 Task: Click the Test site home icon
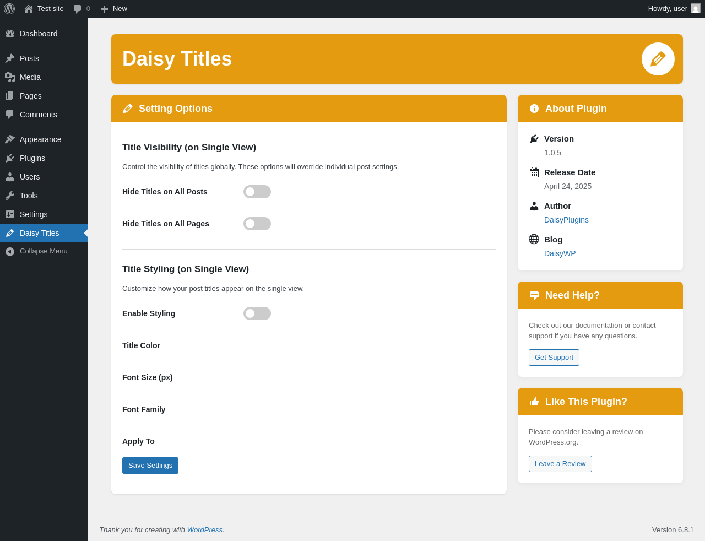pos(29,9)
